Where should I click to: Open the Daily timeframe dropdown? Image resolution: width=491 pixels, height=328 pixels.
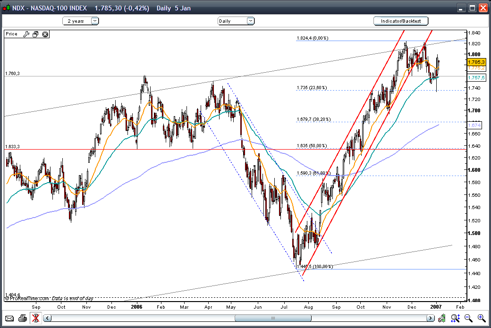pyautogui.click(x=236, y=21)
